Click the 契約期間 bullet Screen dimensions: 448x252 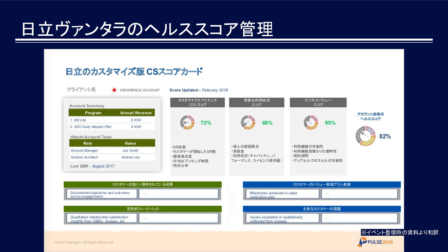(x=300, y=156)
